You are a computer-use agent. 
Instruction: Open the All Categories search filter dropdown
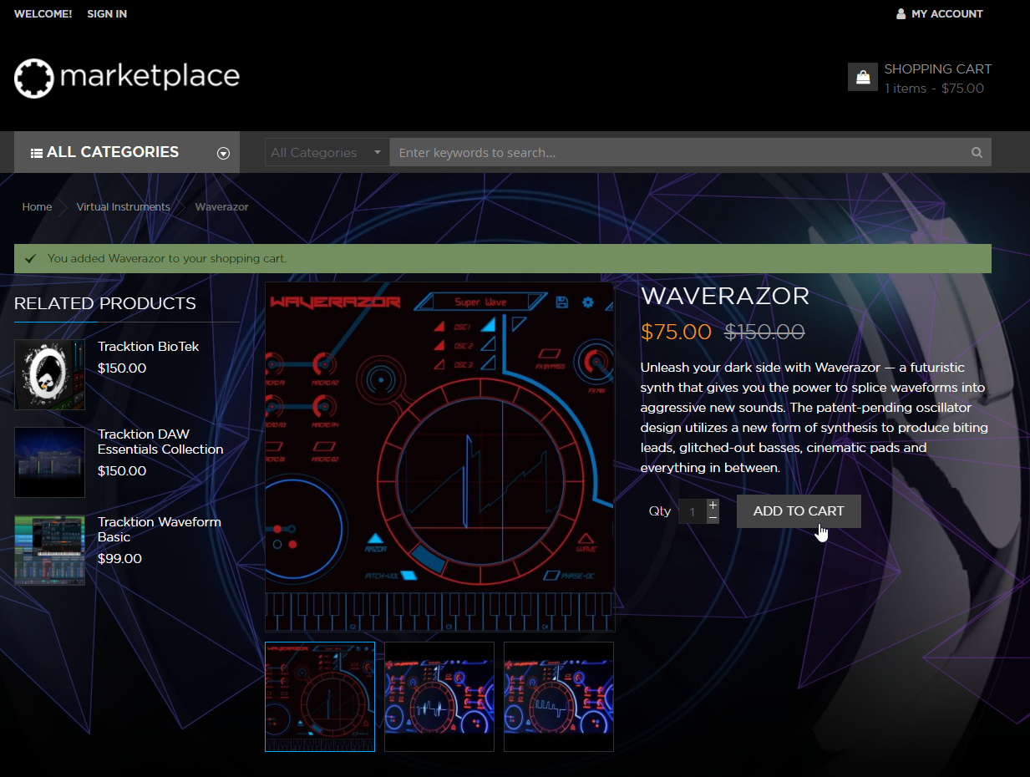327,152
